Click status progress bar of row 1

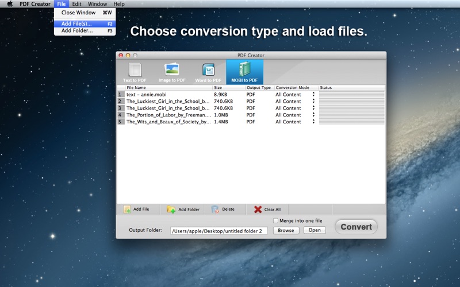[352, 94]
